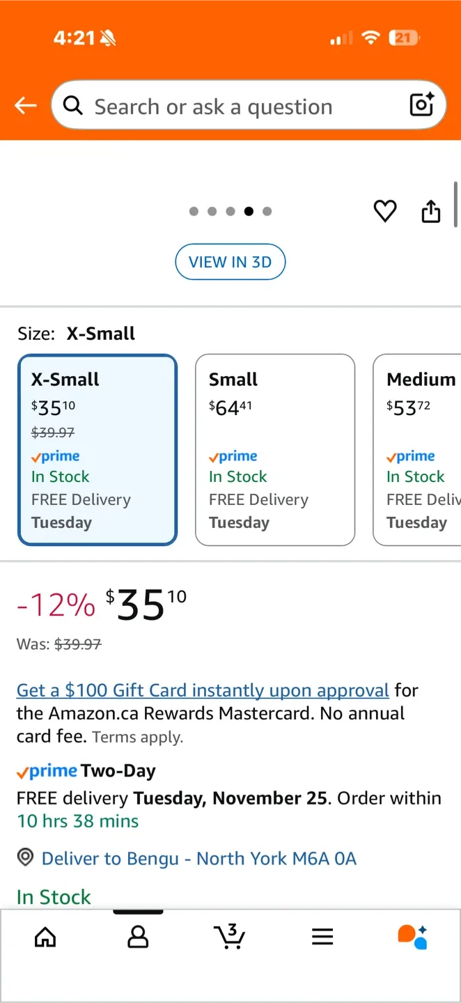Open the account profile icon
Viewport: 461px width, 1003px height.
(x=138, y=937)
